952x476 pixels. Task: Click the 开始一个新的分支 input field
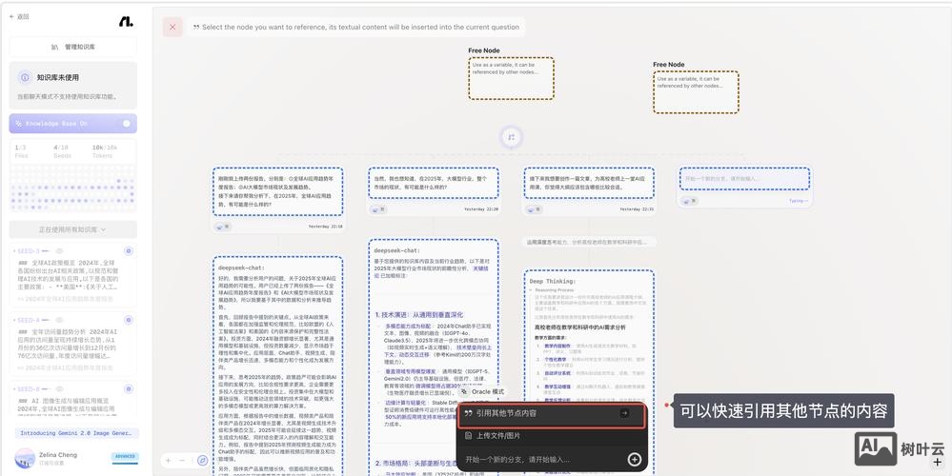[538, 459]
